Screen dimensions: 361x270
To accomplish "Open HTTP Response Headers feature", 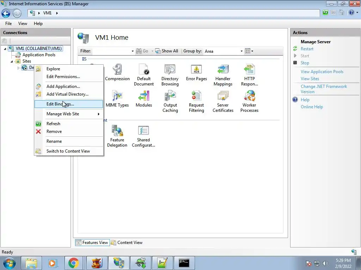I will pyautogui.click(x=249, y=75).
